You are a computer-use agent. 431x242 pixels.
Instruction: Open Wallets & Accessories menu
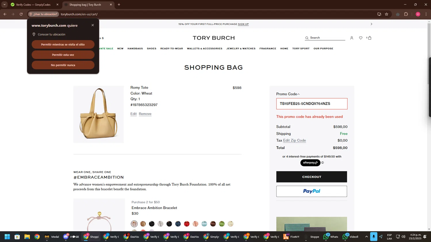(x=205, y=48)
